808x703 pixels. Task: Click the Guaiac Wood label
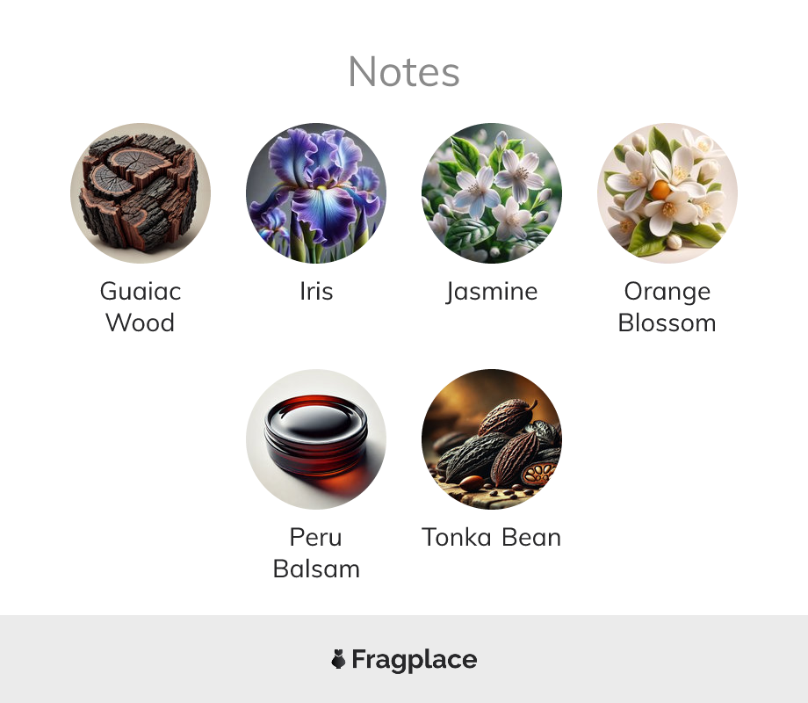(x=141, y=307)
